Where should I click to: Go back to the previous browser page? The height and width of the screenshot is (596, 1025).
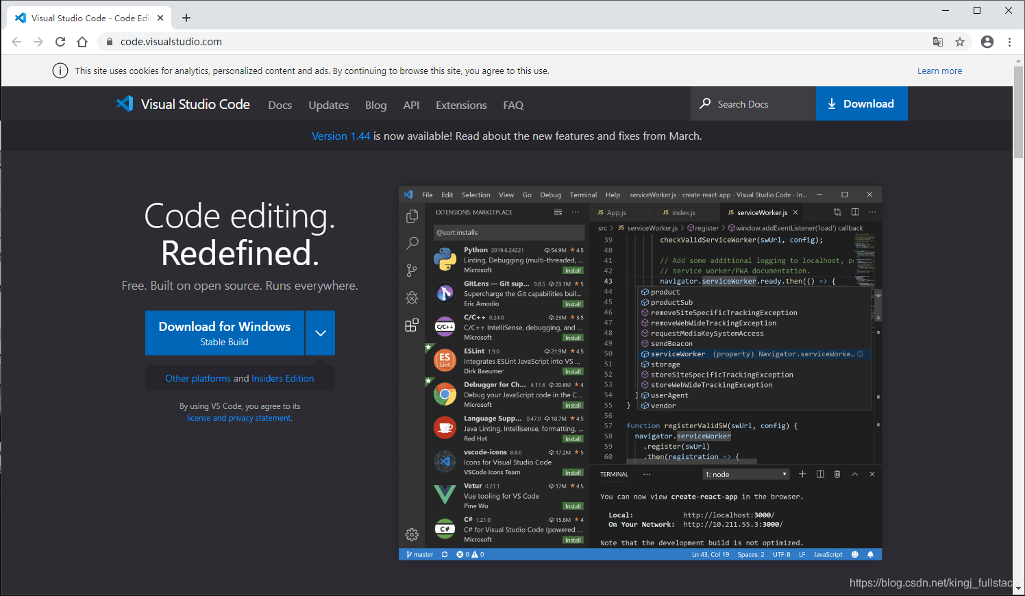pyautogui.click(x=16, y=42)
